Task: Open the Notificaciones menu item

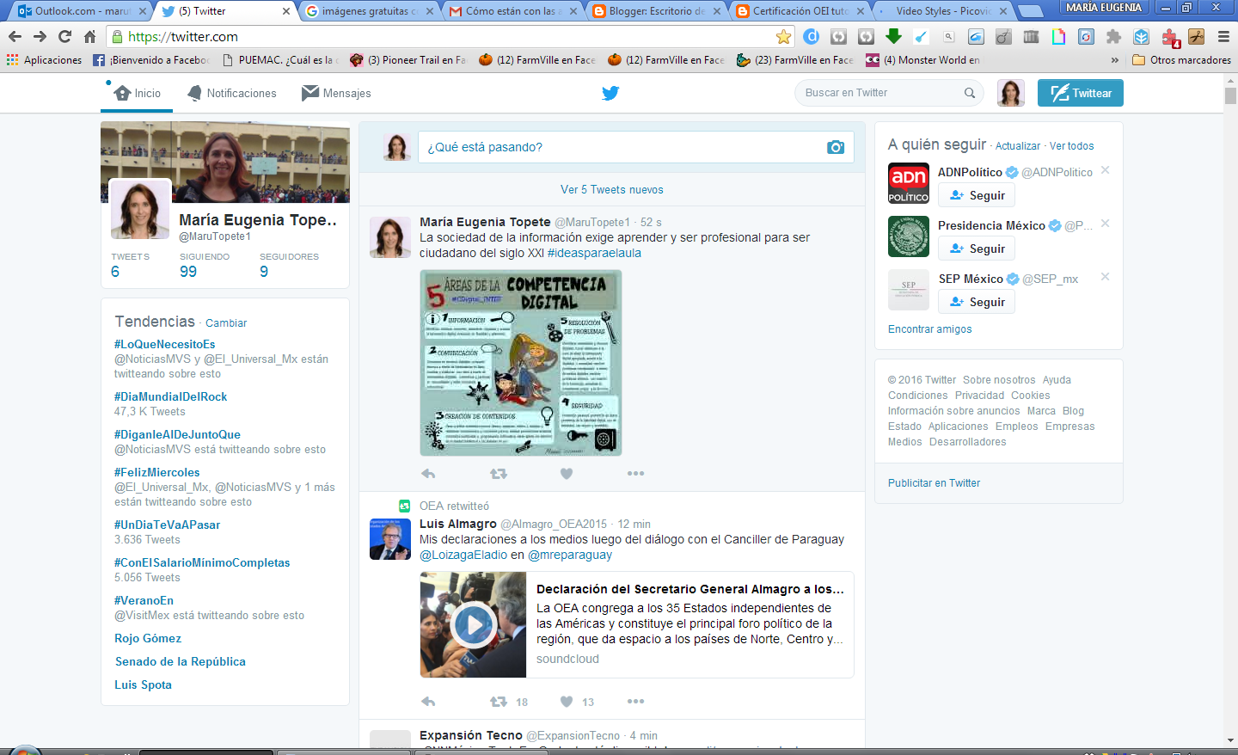Action: (x=232, y=93)
